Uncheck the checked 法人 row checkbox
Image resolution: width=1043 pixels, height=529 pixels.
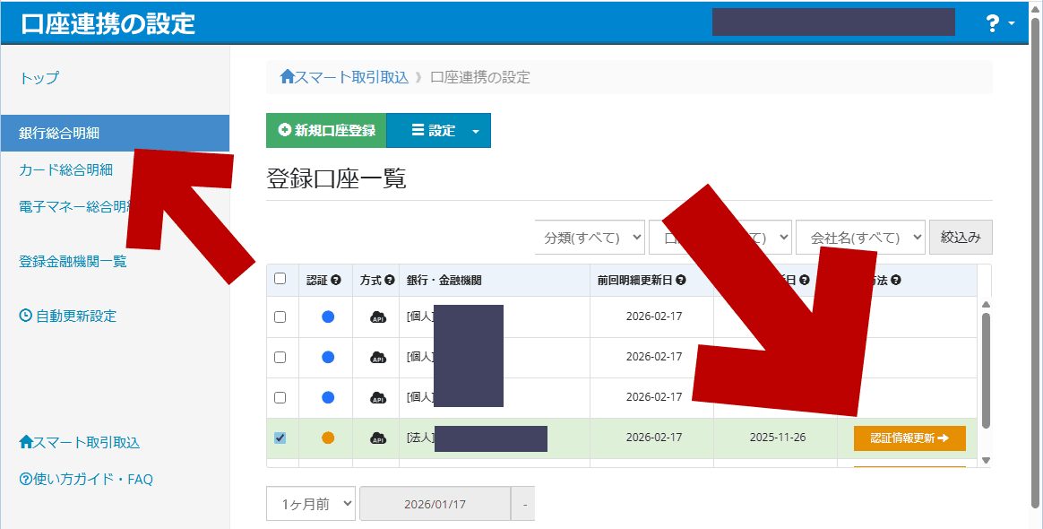(280, 438)
